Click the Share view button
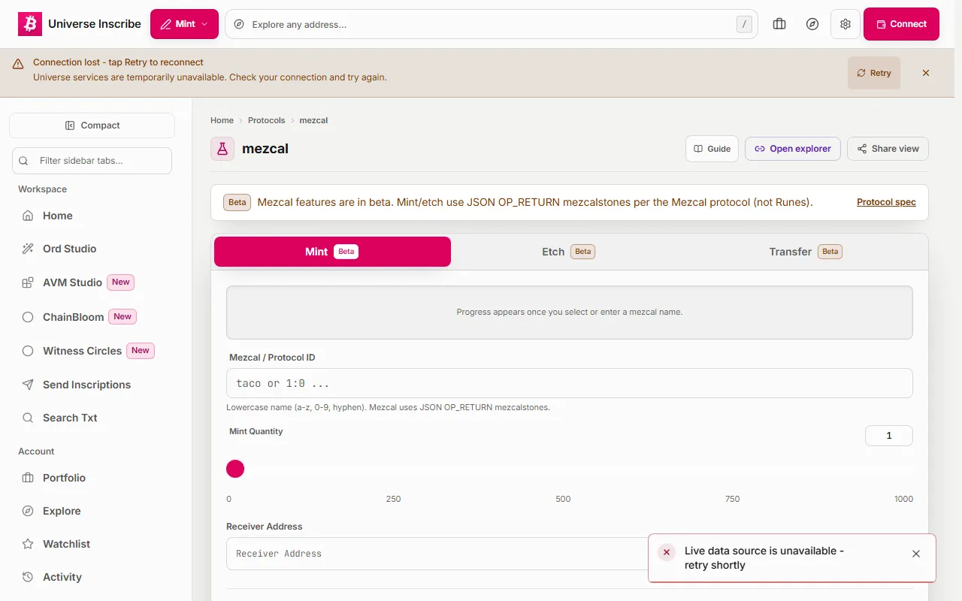Viewport: 962px width, 601px height. tap(888, 149)
